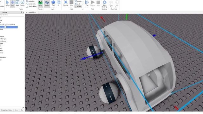Select the car's rear wheel in viewport
Image resolution: width=203 pixels, height=114 pixels.
[x=109, y=93]
